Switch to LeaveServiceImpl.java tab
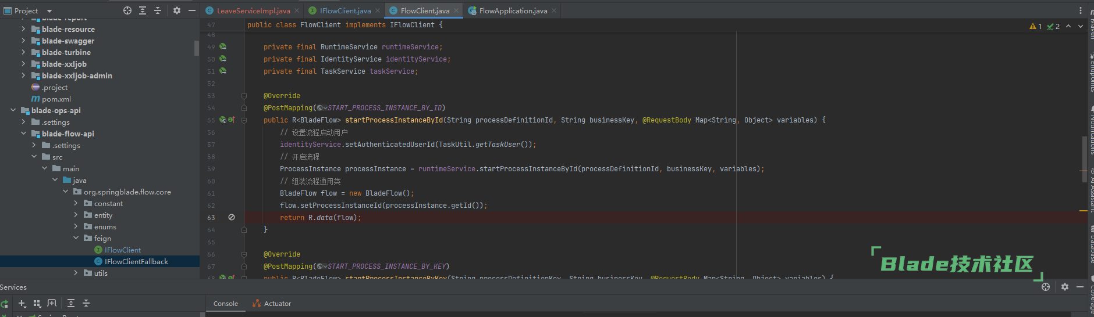1094x317 pixels. (x=253, y=10)
